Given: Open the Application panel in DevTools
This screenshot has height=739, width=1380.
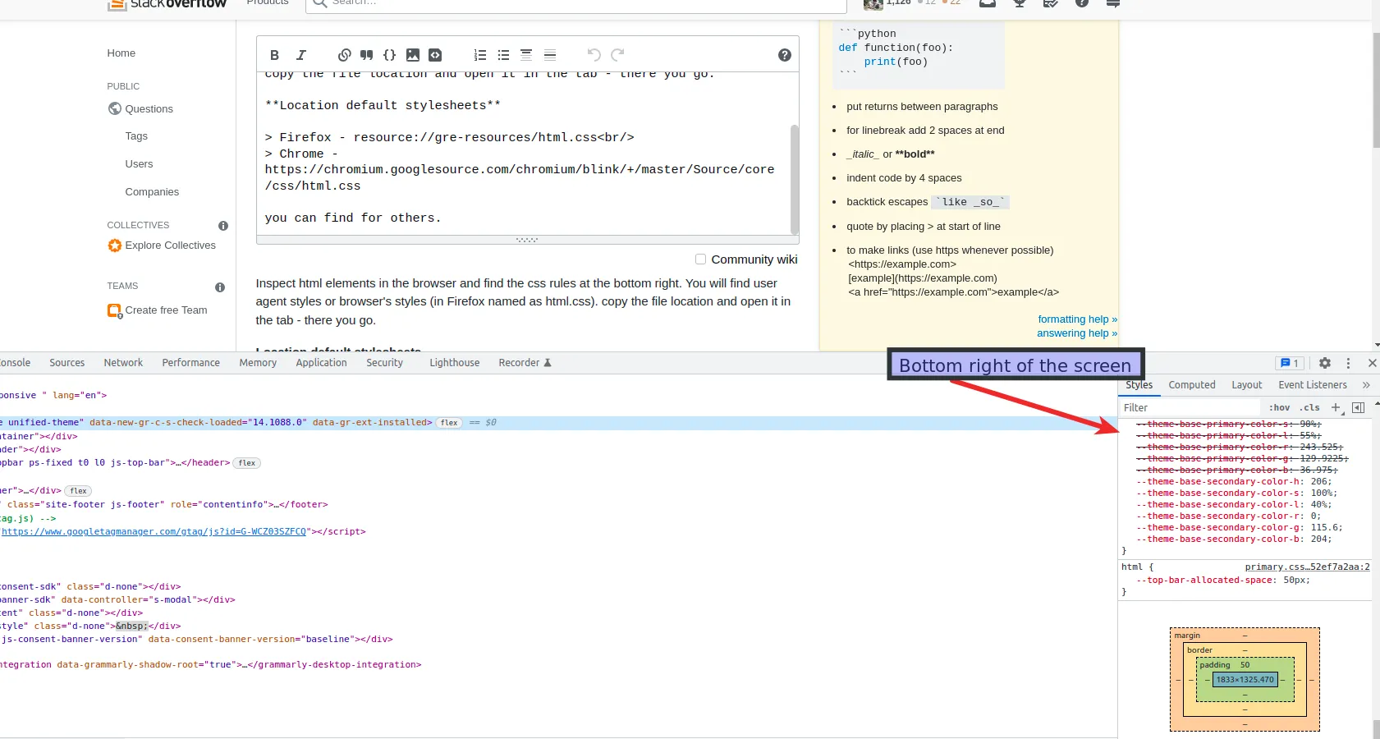Looking at the screenshot, I should [322, 363].
